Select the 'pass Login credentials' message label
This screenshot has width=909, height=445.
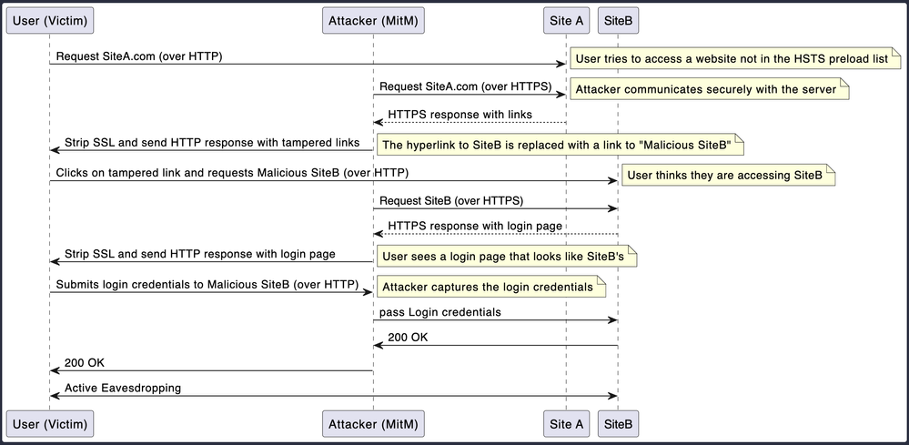click(x=440, y=312)
